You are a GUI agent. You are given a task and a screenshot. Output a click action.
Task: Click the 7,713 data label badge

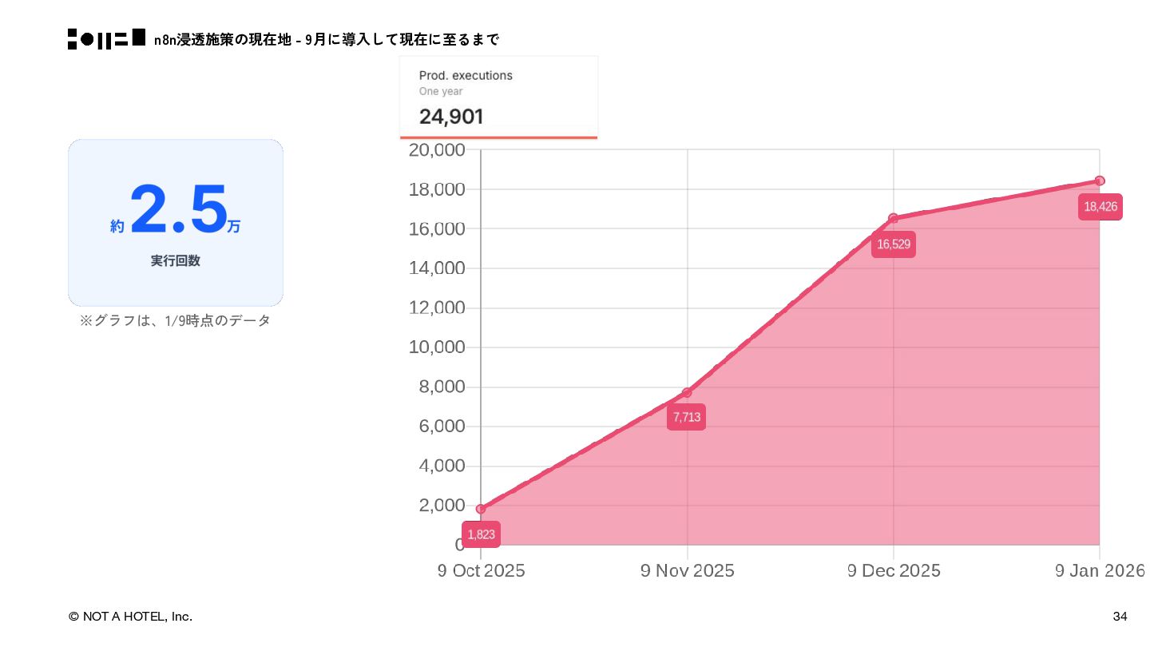pyautogui.click(x=686, y=417)
